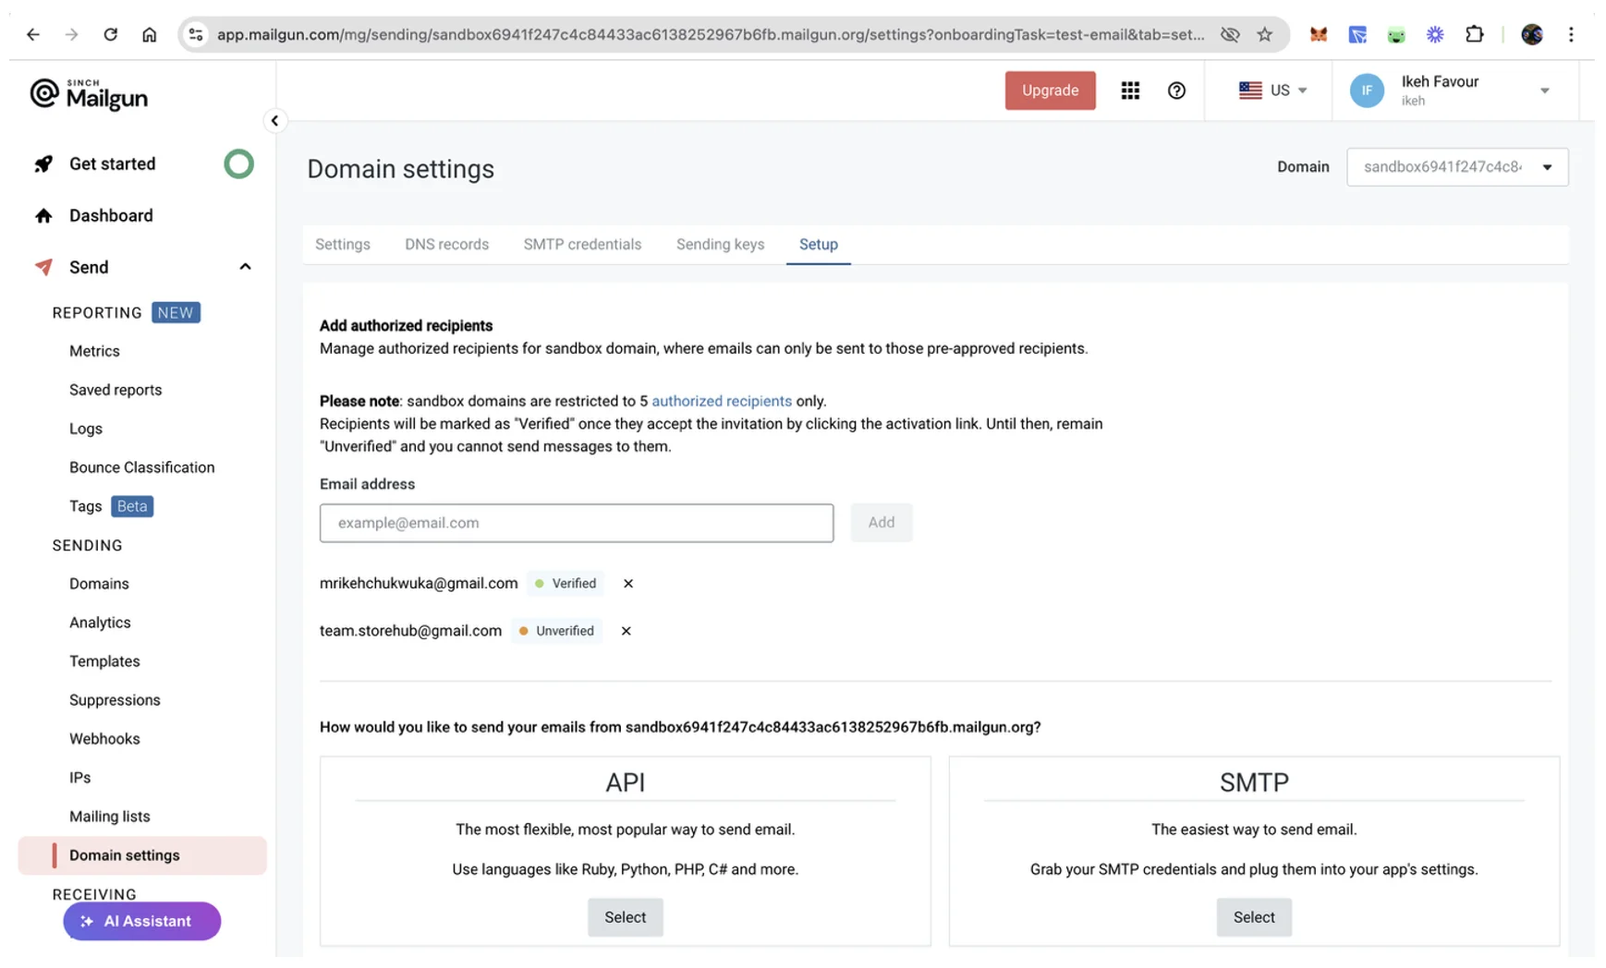
Task: Open Logs in the sidebar
Action: [86, 429]
